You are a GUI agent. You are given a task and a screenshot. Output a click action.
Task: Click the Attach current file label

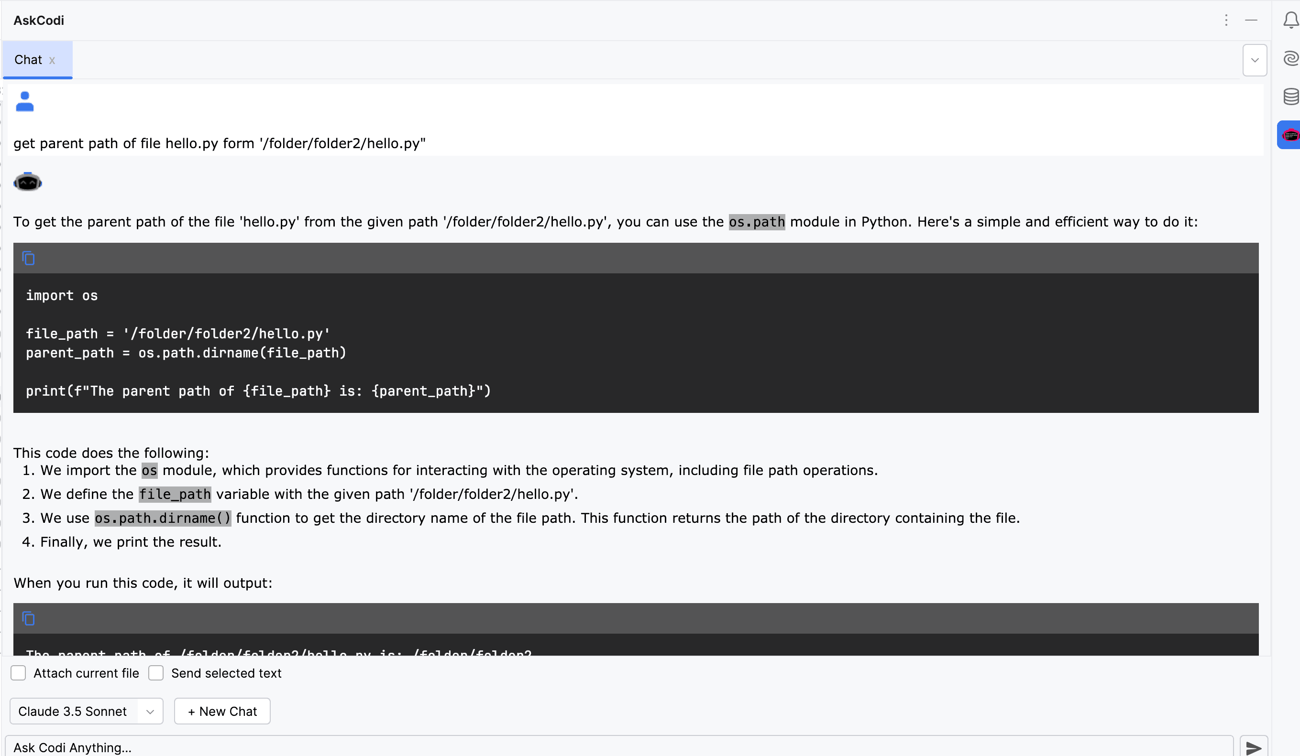point(86,673)
